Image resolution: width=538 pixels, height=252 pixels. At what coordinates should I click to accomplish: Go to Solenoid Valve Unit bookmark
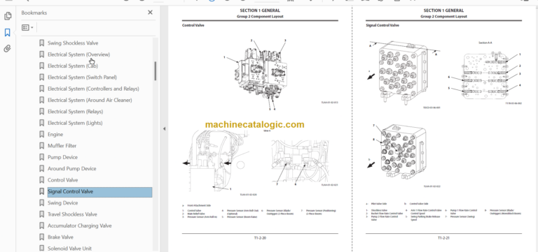click(69, 249)
